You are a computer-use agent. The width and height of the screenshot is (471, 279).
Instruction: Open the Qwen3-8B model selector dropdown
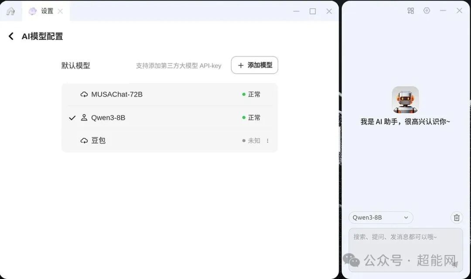tap(380, 217)
